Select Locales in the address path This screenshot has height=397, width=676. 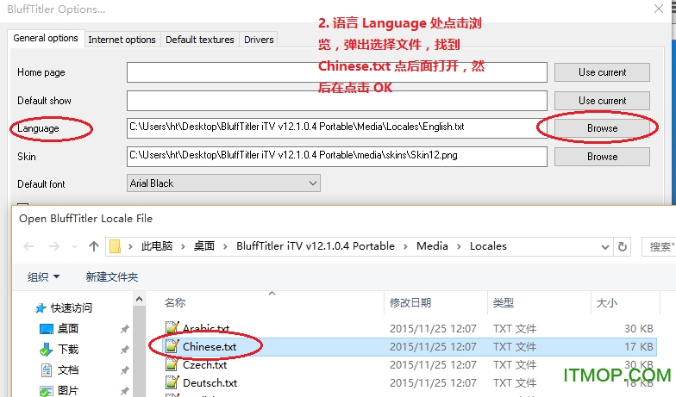click(488, 246)
